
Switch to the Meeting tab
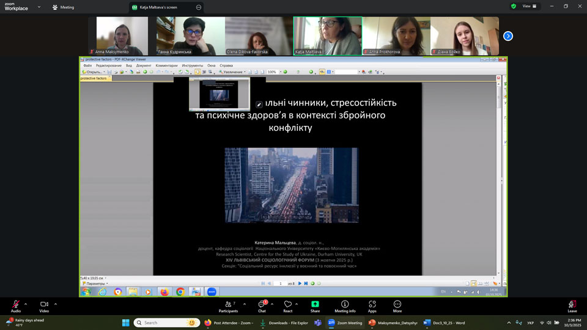pyautogui.click(x=64, y=7)
